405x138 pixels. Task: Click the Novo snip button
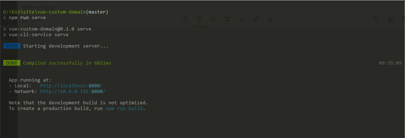click(x=32, y=19)
